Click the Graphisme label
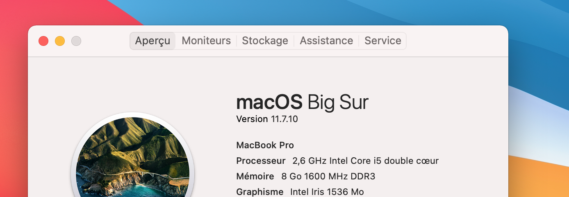 tap(260, 192)
